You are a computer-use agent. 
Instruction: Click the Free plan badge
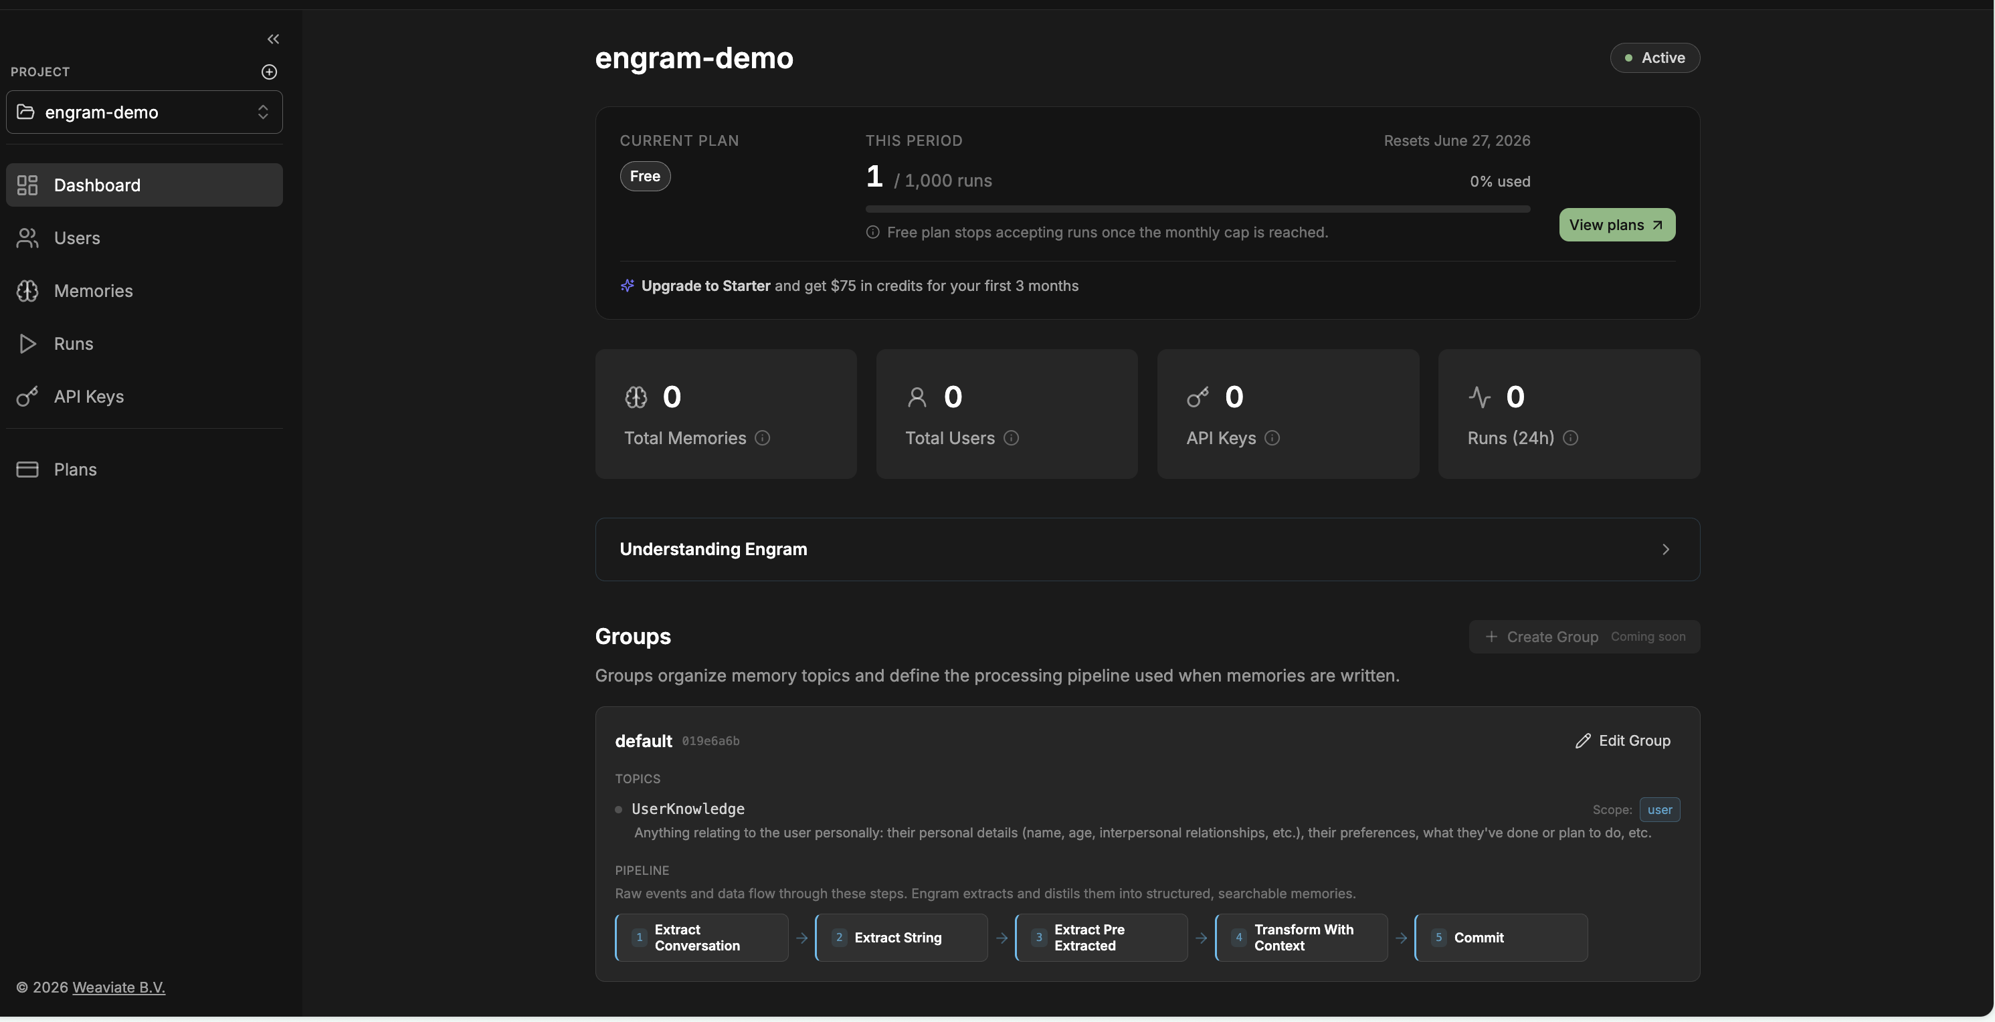[x=645, y=176]
